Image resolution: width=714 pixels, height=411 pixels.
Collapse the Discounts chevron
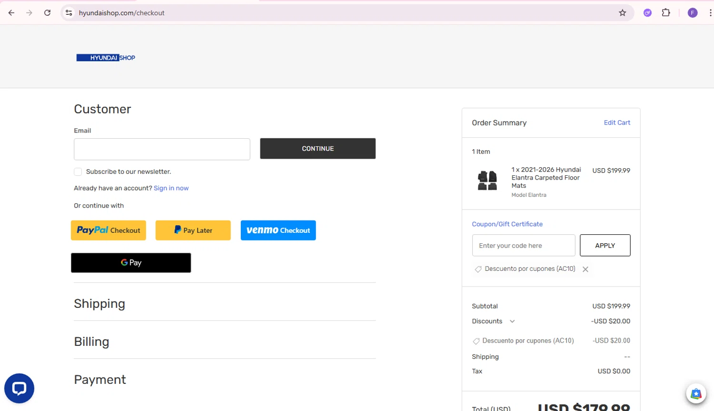click(512, 321)
